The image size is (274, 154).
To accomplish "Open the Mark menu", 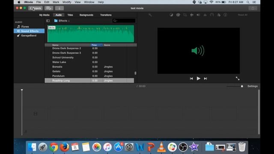I will pyautogui.click(x=56, y=2).
